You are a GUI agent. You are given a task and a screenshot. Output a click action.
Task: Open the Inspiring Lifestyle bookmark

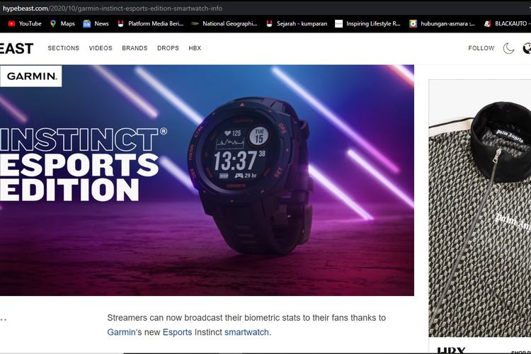click(x=367, y=23)
